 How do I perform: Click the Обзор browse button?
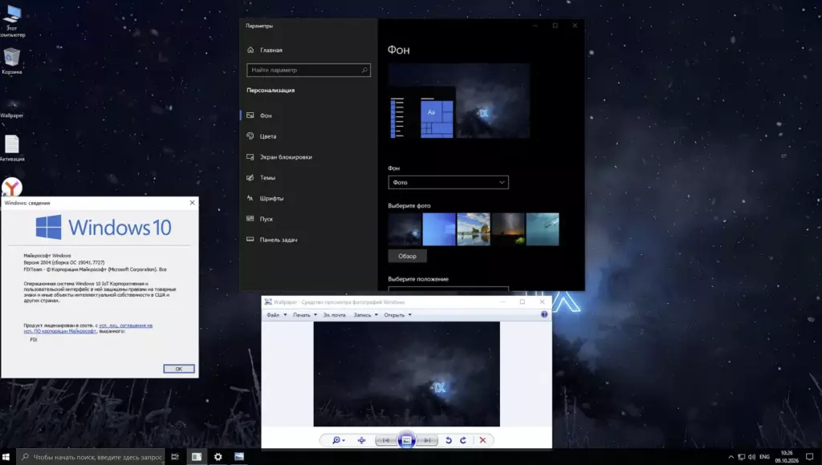pyautogui.click(x=407, y=256)
